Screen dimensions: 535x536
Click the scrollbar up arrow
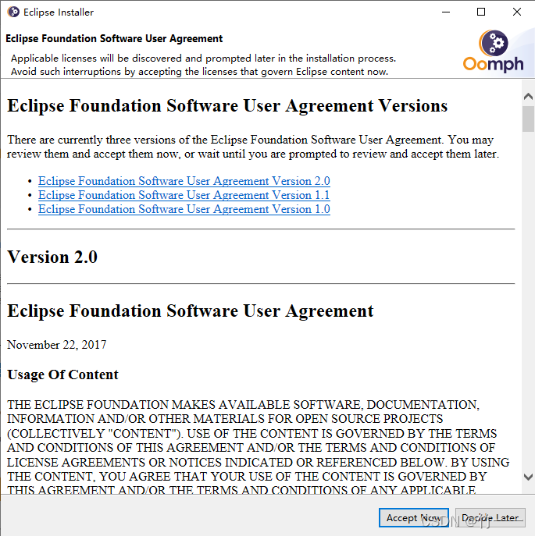528,97
